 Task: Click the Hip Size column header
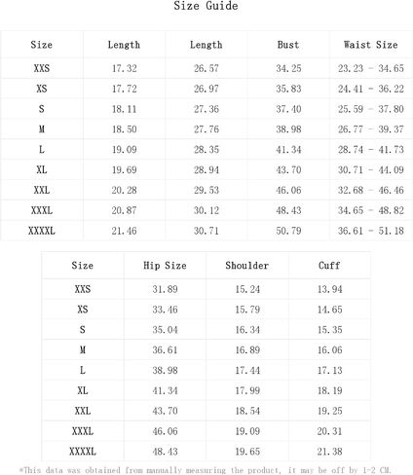tap(165, 266)
